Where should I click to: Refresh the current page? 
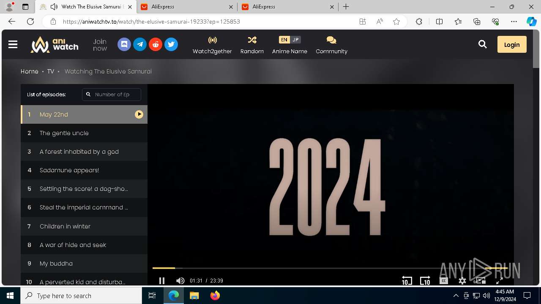coord(30,22)
